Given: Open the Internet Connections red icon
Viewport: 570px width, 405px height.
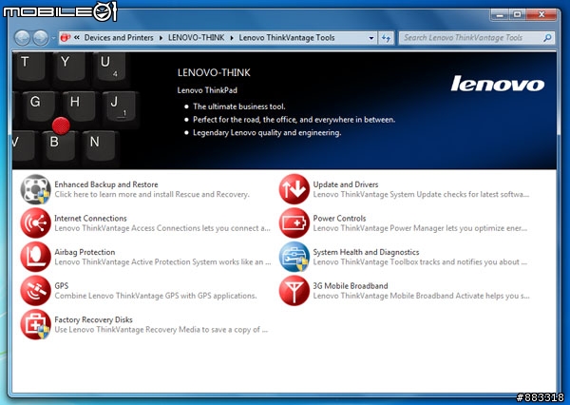Looking at the screenshot, I should (35, 223).
